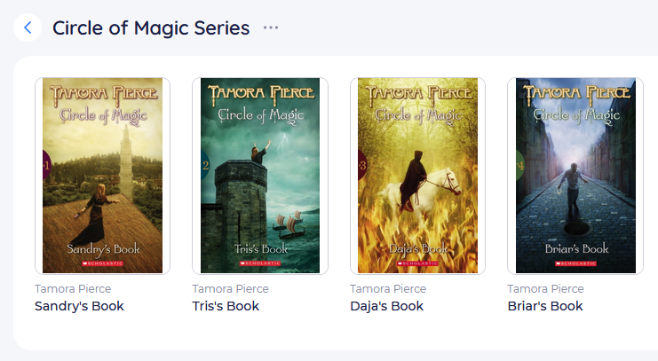Click the Circle of Magic Series heading
The image size is (658, 361).
(x=151, y=28)
